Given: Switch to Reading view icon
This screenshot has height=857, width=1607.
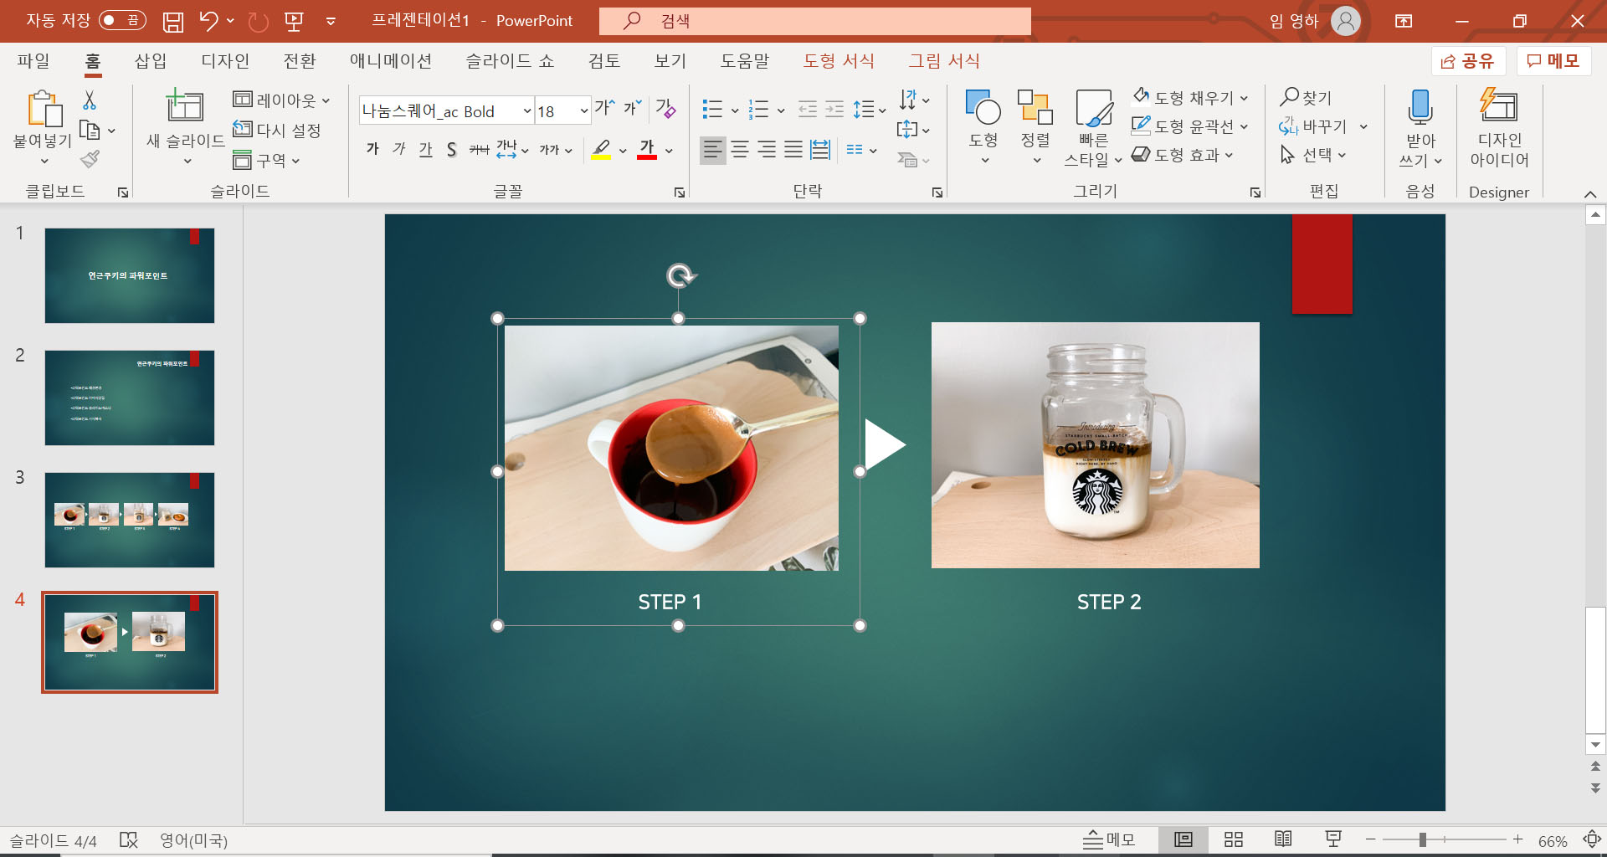Looking at the screenshot, I should pyautogui.click(x=1283, y=839).
